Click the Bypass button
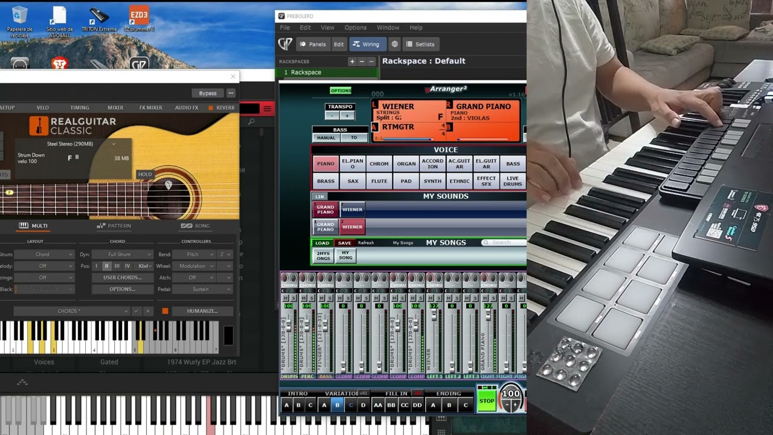 [x=208, y=93]
